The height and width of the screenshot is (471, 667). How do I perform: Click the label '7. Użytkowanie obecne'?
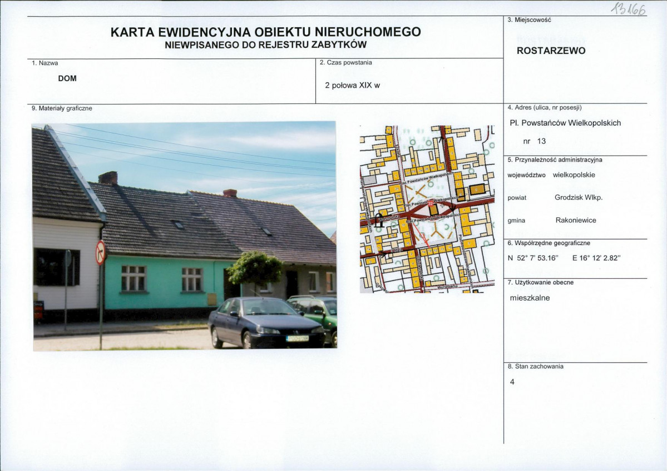pos(541,282)
